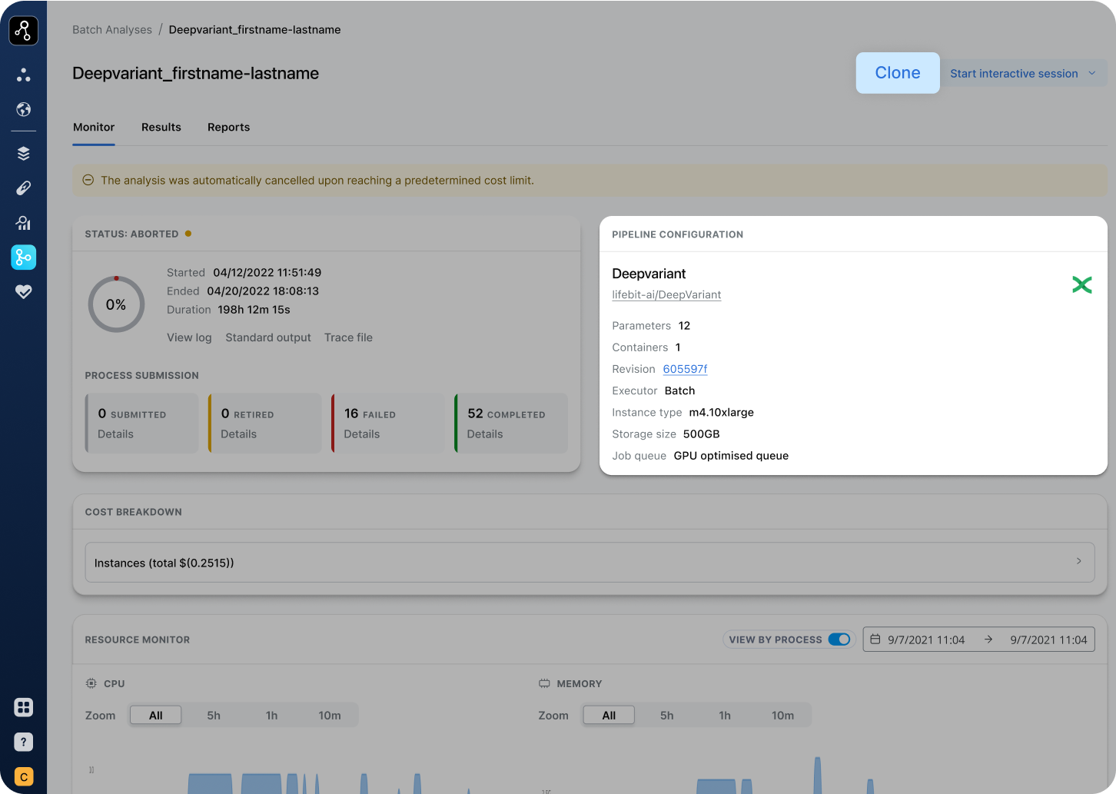Click the GPU optimised queue text
The width and height of the screenshot is (1116, 794).
click(x=731, y=455)
